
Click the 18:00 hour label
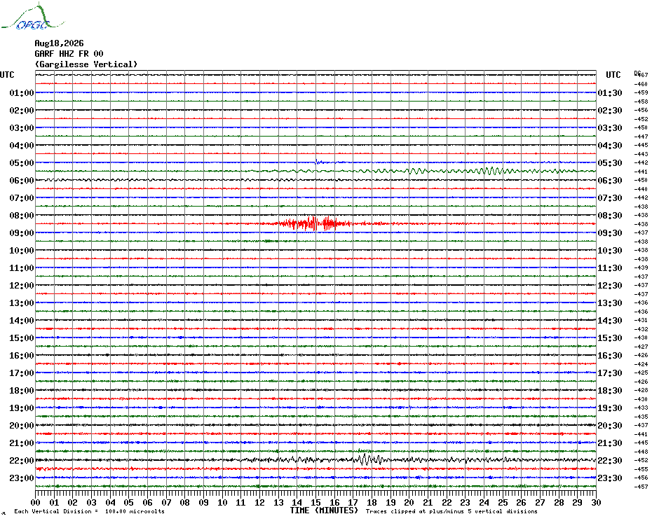[22, 390]
